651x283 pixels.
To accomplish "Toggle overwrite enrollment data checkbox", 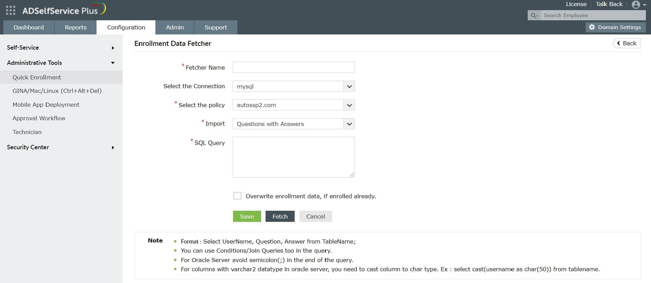I will (237, 196).
